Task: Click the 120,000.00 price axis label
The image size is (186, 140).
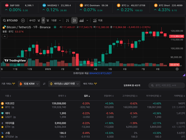Action: [x=177, y=31]
